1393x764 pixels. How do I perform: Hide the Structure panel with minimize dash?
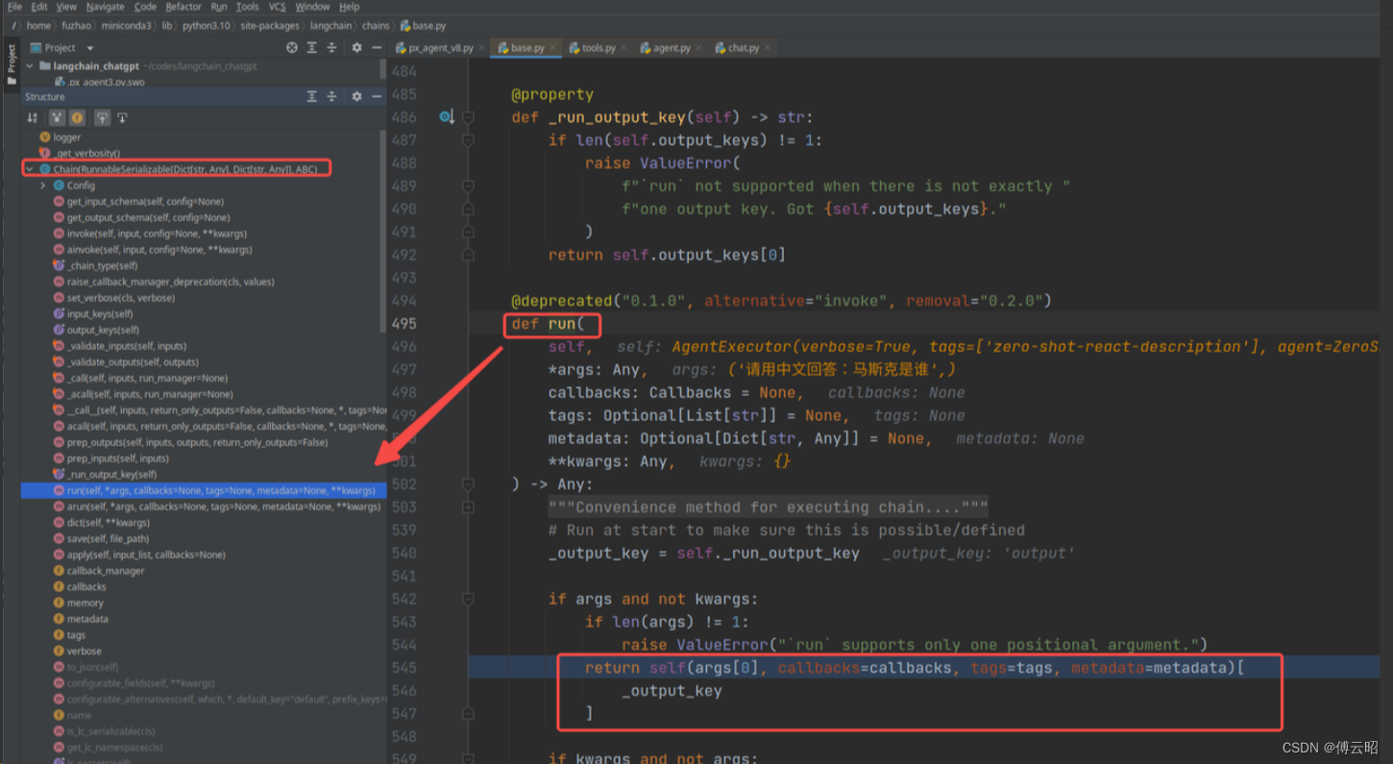tap(377, 96)
